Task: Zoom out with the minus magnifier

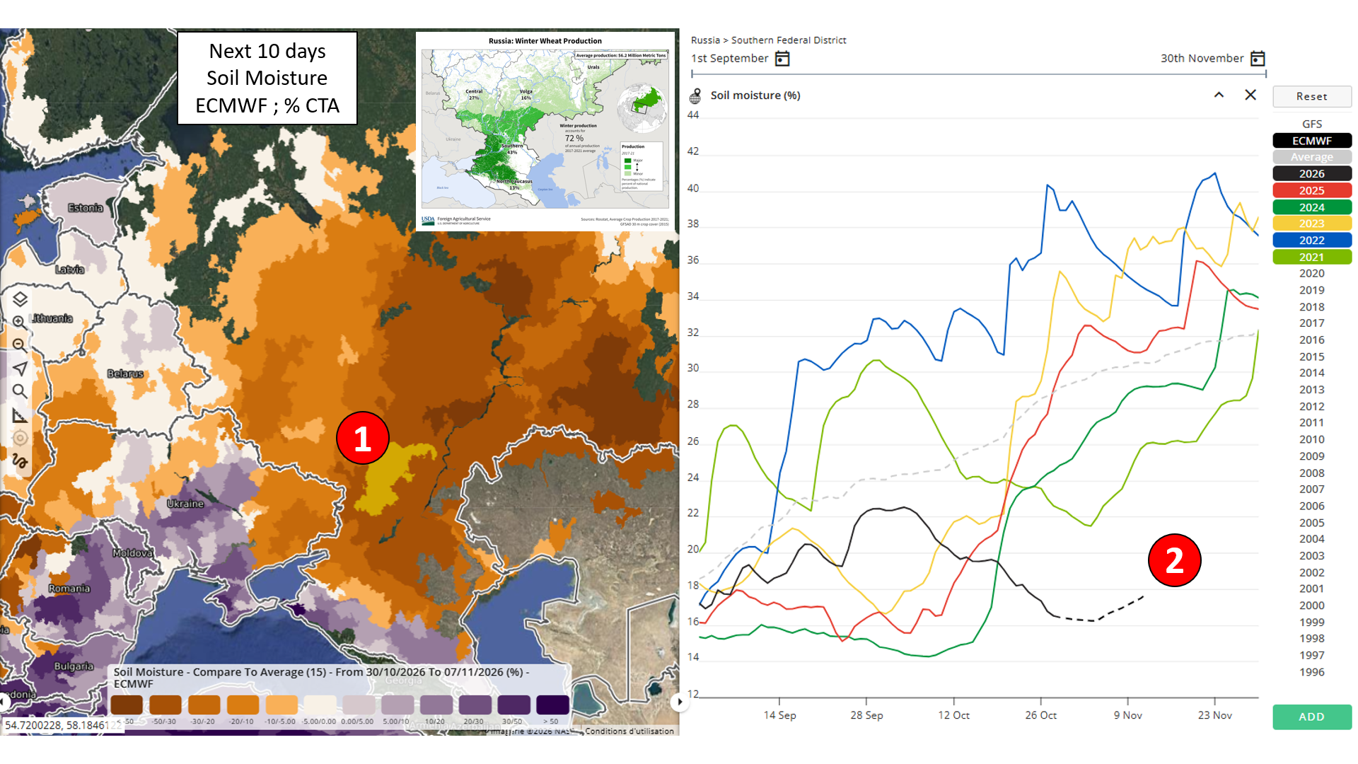Action: tap(19, 345)
